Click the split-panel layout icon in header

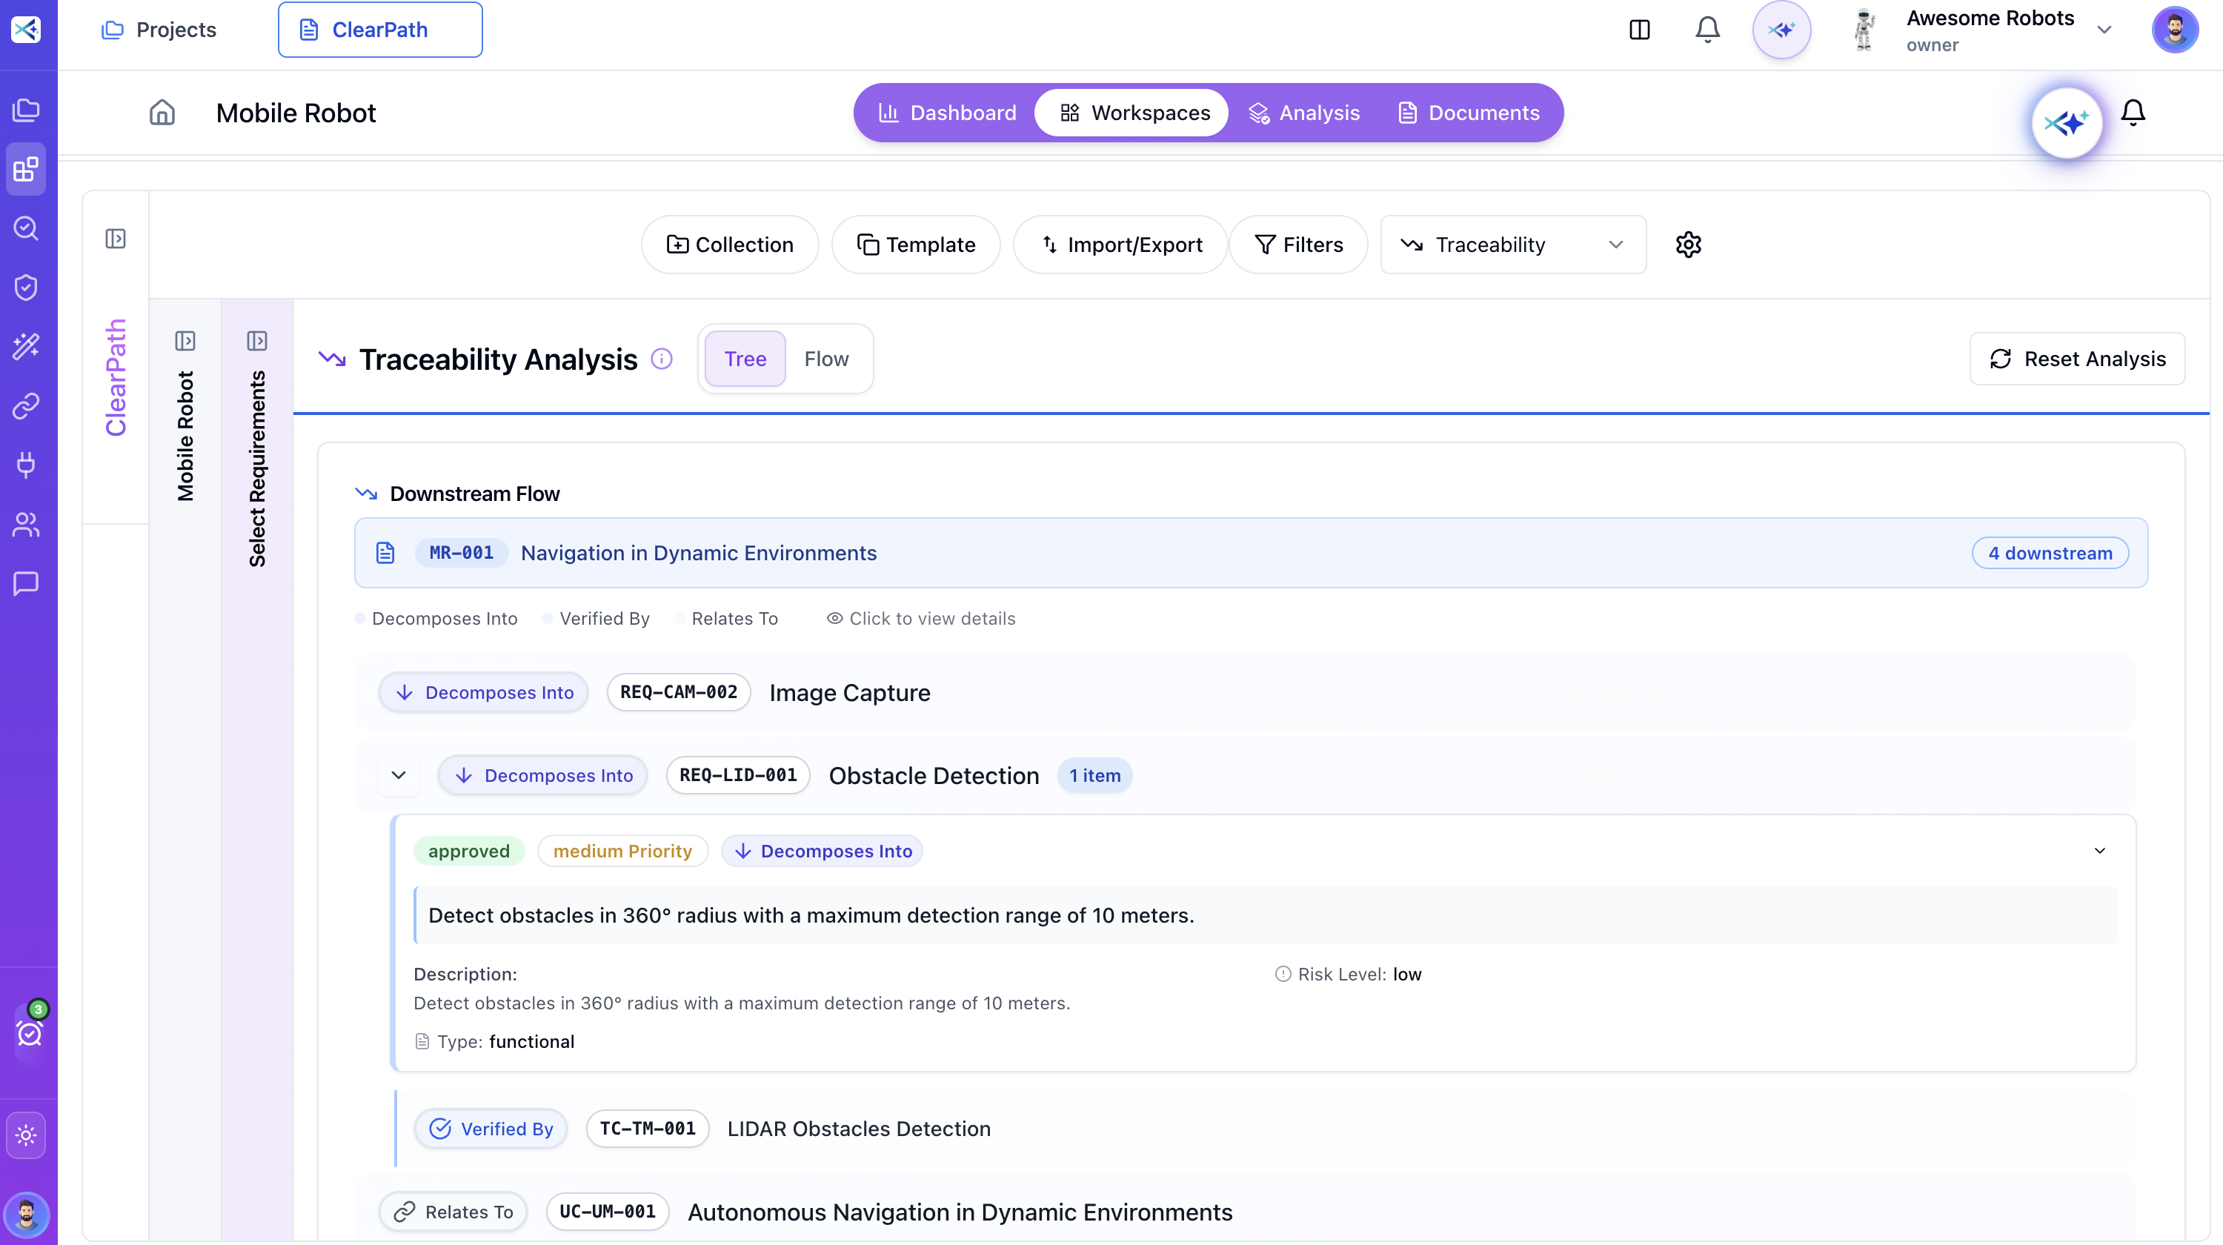coord(1639,30)
